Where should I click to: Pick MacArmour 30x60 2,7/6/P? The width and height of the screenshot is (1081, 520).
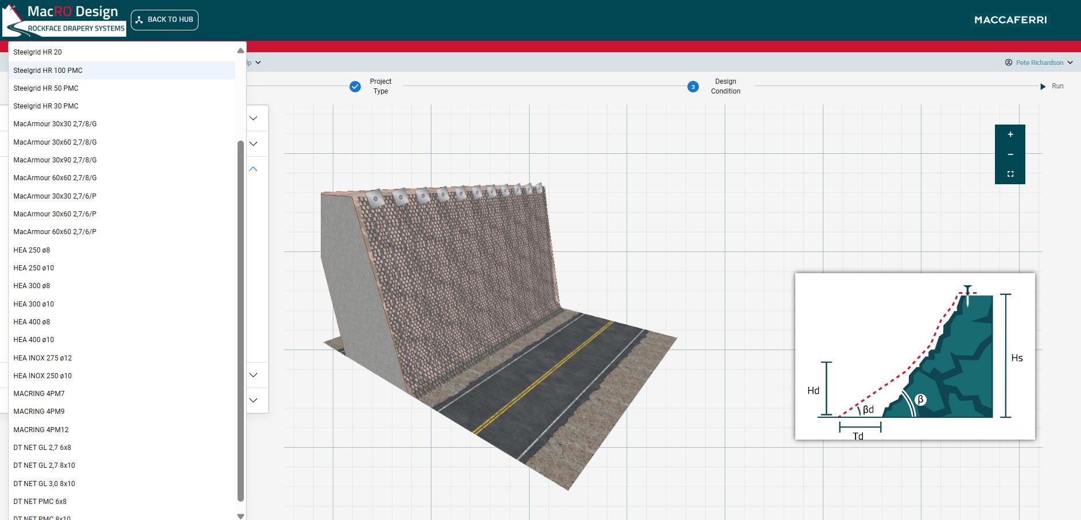pos(122,214)
